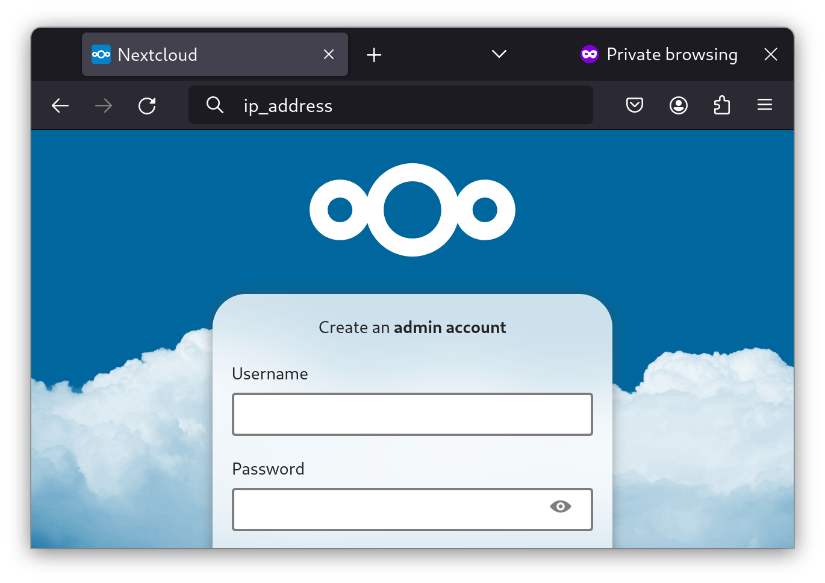The height and width of the screenshot is (583, 825).
Task: Click the private browsing mask icon
Action: coord(589,54)
